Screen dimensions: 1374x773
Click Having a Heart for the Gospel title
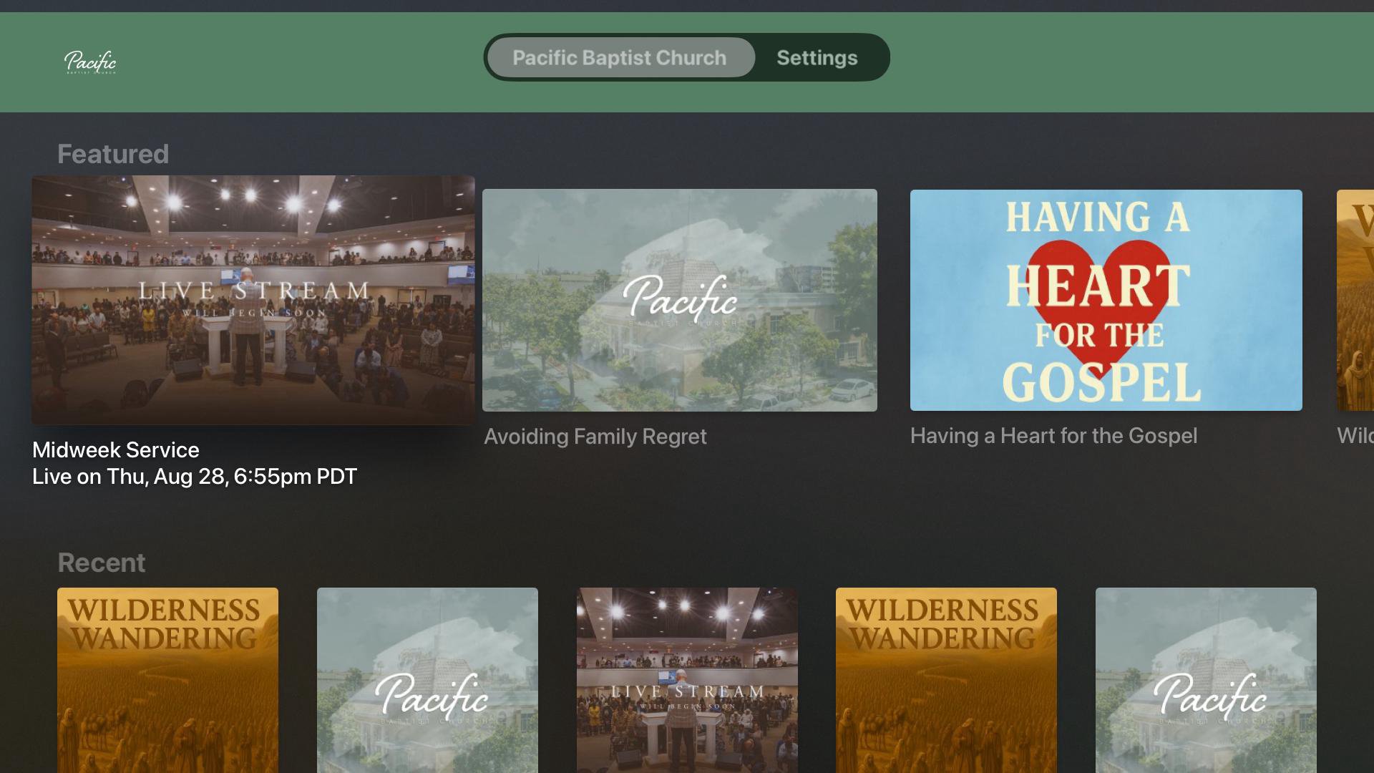pos(1053,436)
